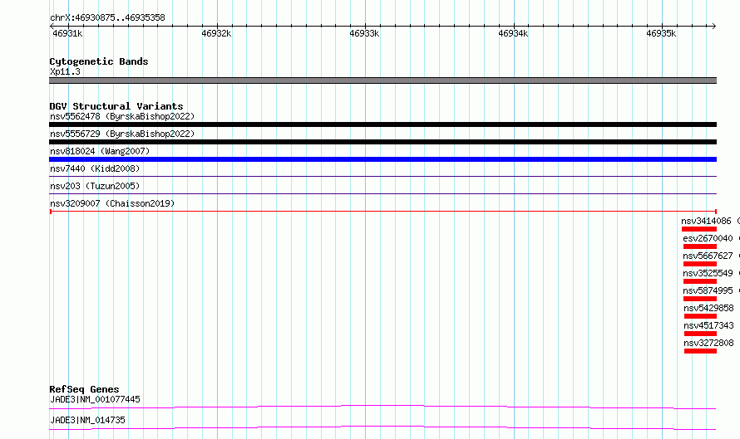Click the red bar under nsv5874995
740x439 pixels.
[700, 299]
